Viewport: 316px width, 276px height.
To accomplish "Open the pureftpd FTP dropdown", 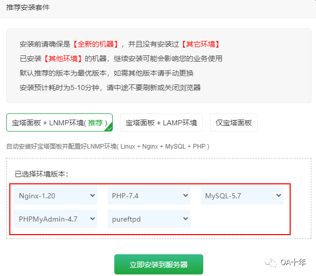I will click(x=148, y=219).
